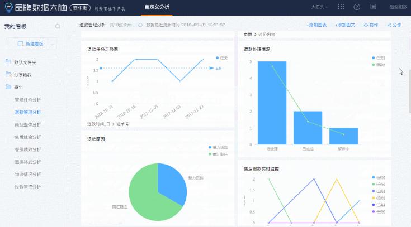Open the 自定义分析 tab
The height and width of the screenshot is (227, 411).
pyautogui.click(x=157, y=7)
